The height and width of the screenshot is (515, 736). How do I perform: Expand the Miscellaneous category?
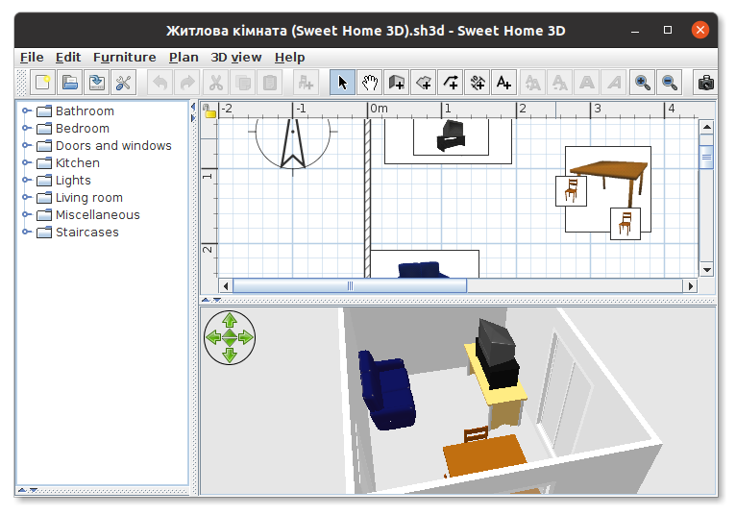(27, 215)
